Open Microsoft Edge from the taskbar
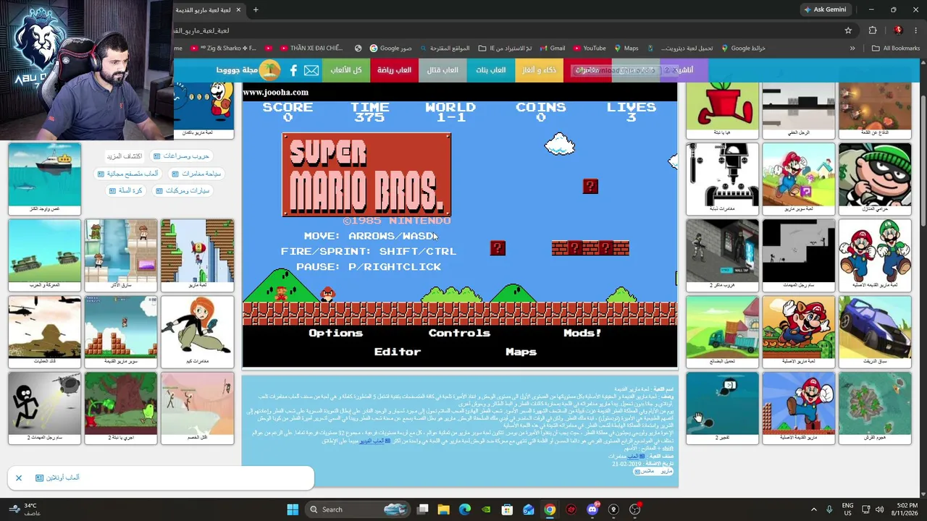This screenshot has height=521, width=927. 465,509
